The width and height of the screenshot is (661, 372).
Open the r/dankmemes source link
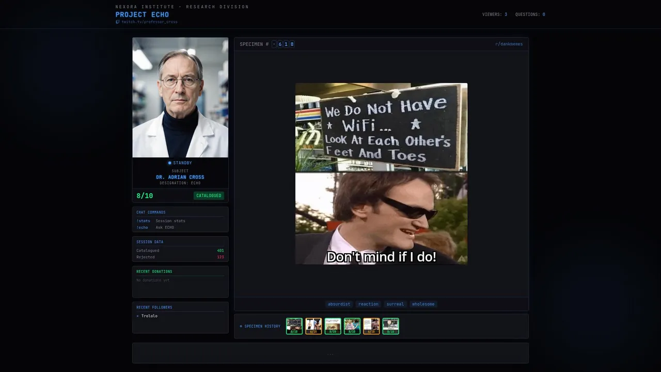coord(509,44)
